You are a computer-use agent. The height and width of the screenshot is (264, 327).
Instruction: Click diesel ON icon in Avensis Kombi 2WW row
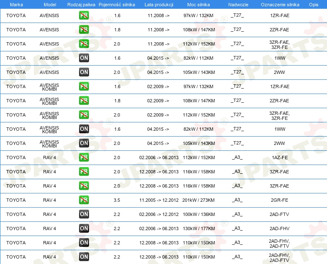84,143
